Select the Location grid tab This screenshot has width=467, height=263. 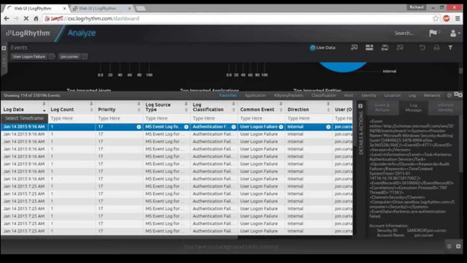pyautogui.click(x=392, y=95)
